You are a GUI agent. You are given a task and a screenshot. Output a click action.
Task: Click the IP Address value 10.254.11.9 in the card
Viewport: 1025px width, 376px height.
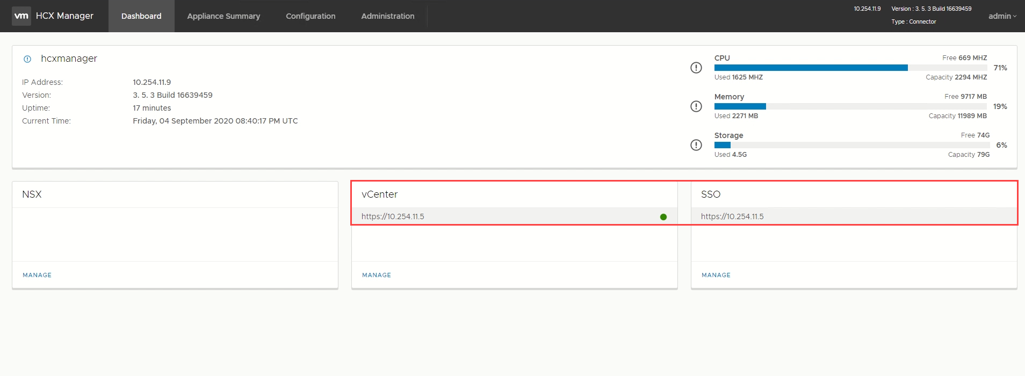(x=152, y=82)
